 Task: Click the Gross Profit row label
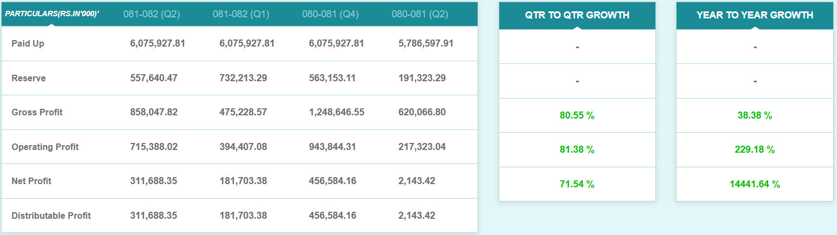pyautogui.click(x=37, y=112)
